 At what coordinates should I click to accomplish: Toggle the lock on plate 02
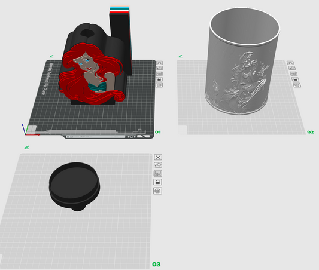(x=295, y=79)
